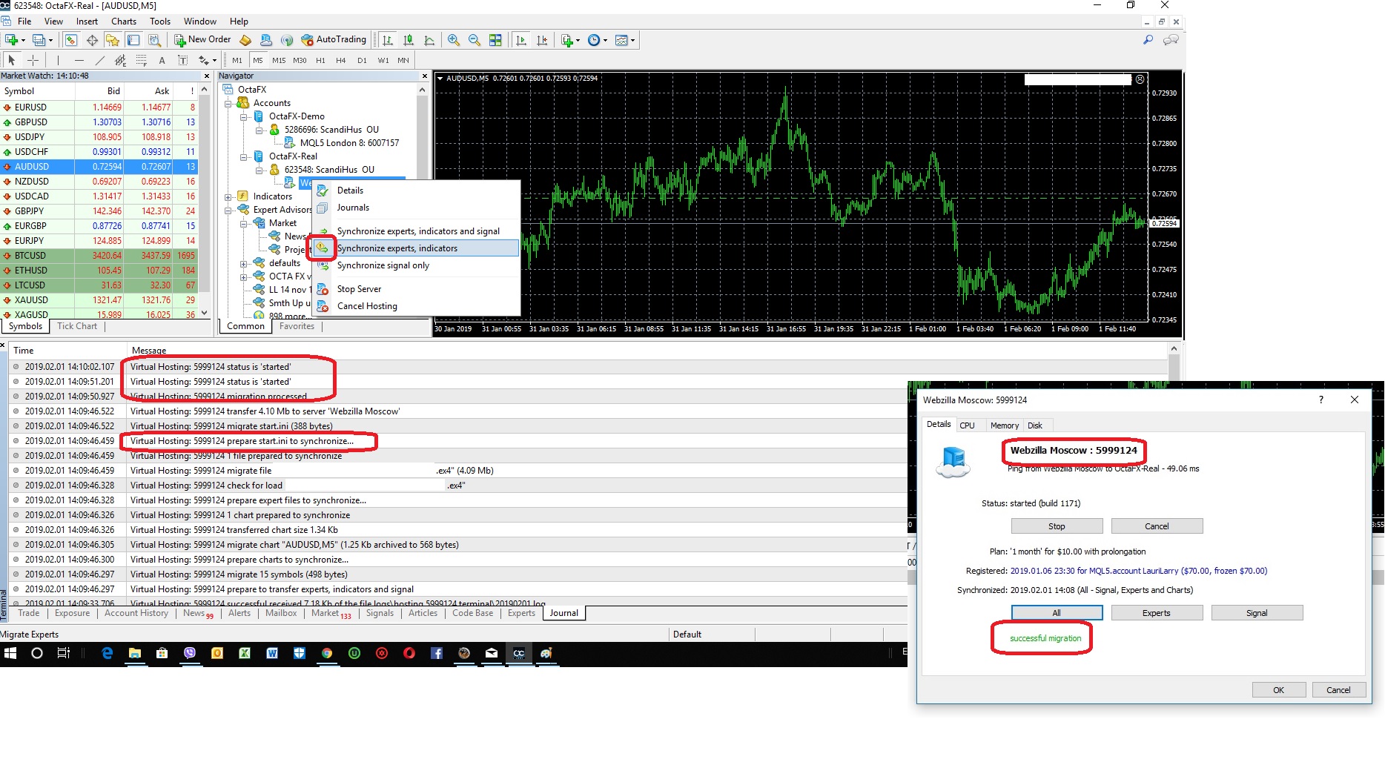Toggle the Market Watch panel icon
The height and width of the screenshot is (762, 1385).
pos(71,40)
